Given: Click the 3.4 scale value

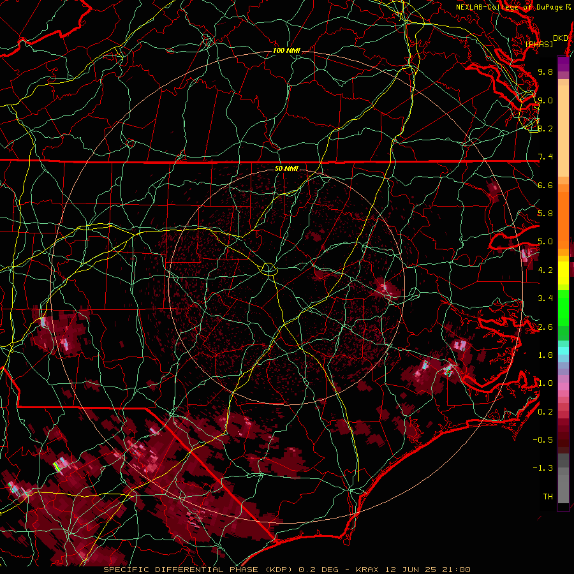Looking at the screenshot, I should [x=545, y=298].
